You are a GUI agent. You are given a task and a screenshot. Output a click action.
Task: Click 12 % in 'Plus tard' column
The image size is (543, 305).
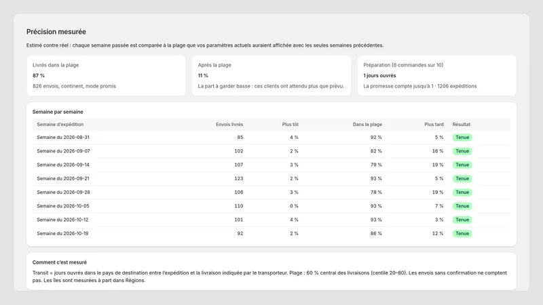point(438,233)
